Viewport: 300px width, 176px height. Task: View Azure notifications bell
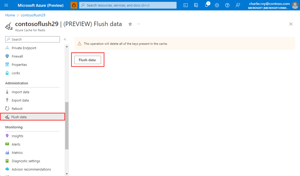click(207, 5)
